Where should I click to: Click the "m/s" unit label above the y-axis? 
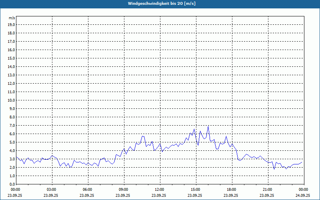tap(12, 18)
